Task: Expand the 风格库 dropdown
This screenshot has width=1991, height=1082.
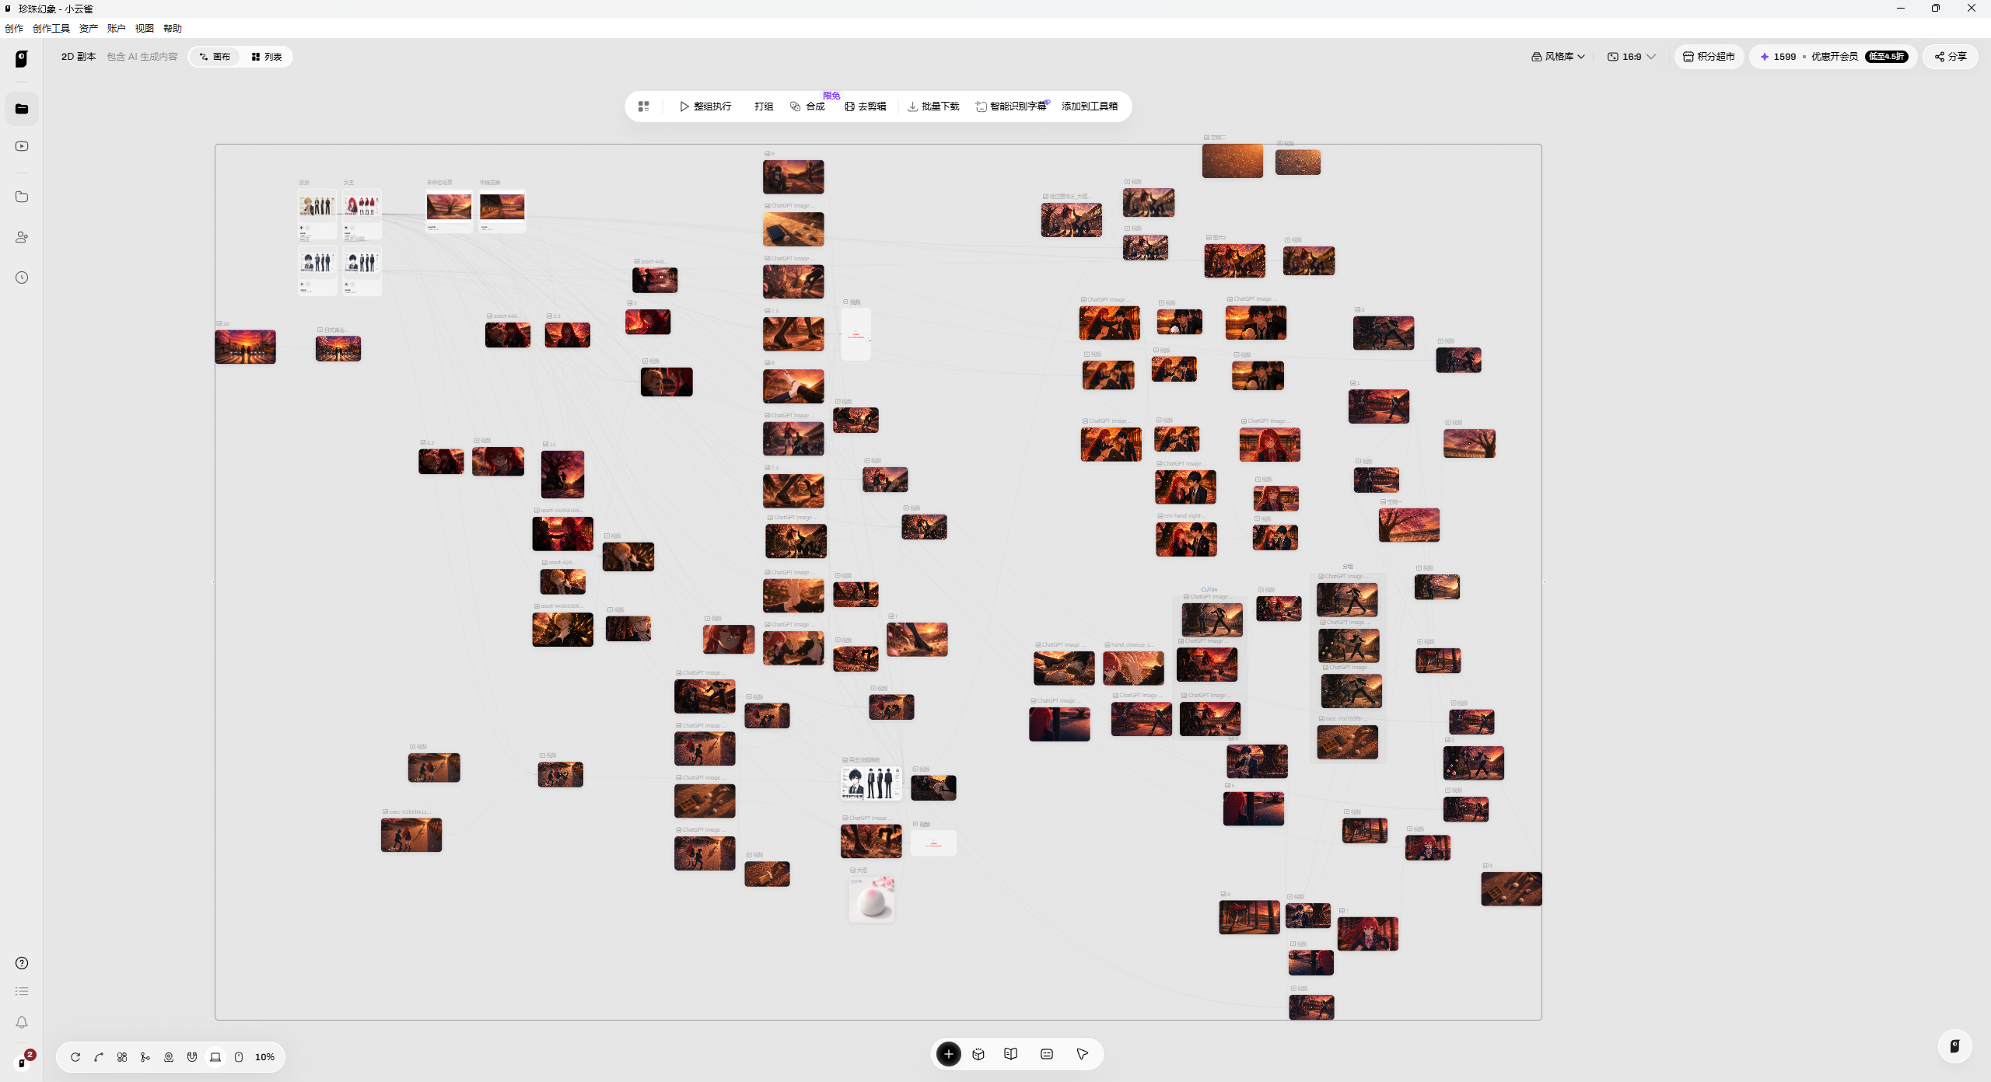Action: click(x=1558, y=57)
